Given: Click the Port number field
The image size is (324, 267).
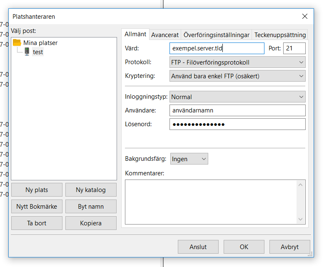Looking at the screenshot, I should point(294,48).
